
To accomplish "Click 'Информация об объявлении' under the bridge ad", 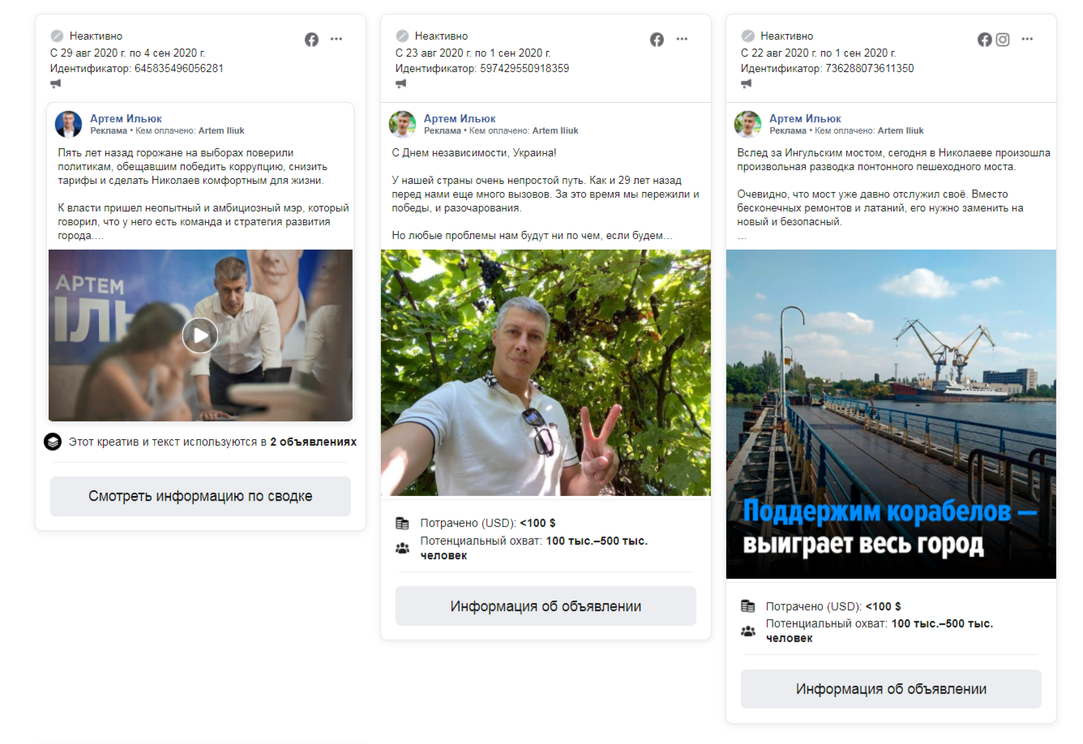I will 891,689.
